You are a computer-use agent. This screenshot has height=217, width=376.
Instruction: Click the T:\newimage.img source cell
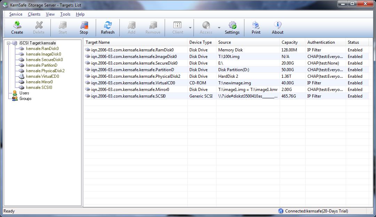coord(235,83)
